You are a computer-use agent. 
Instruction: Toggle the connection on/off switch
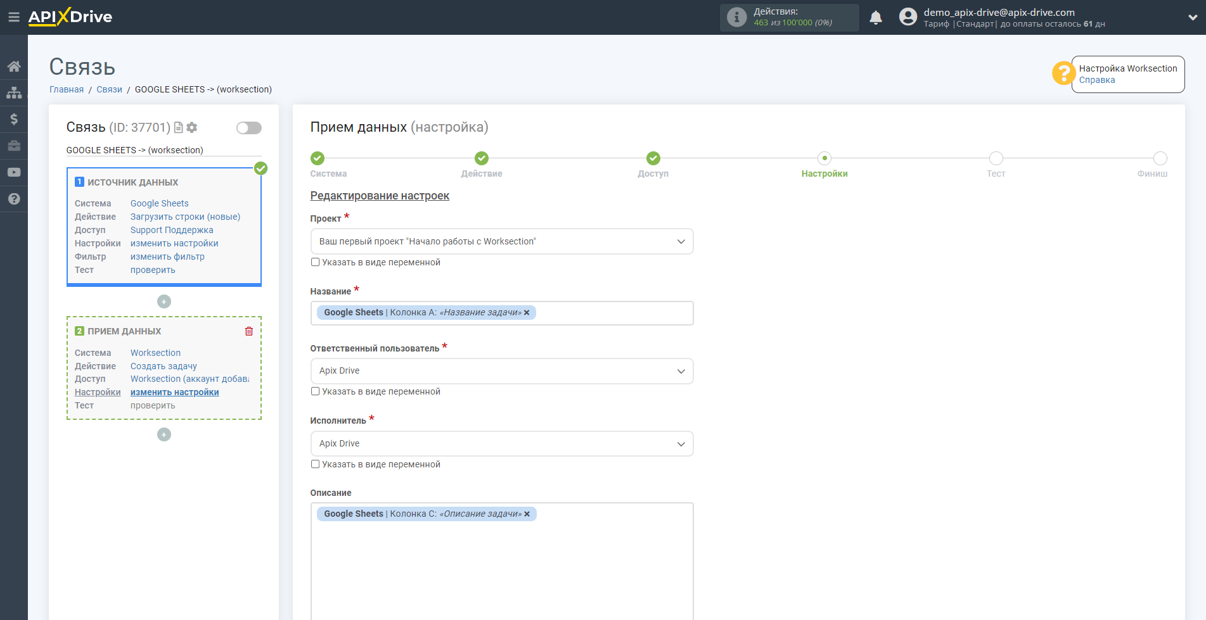(x=249, y=128)
